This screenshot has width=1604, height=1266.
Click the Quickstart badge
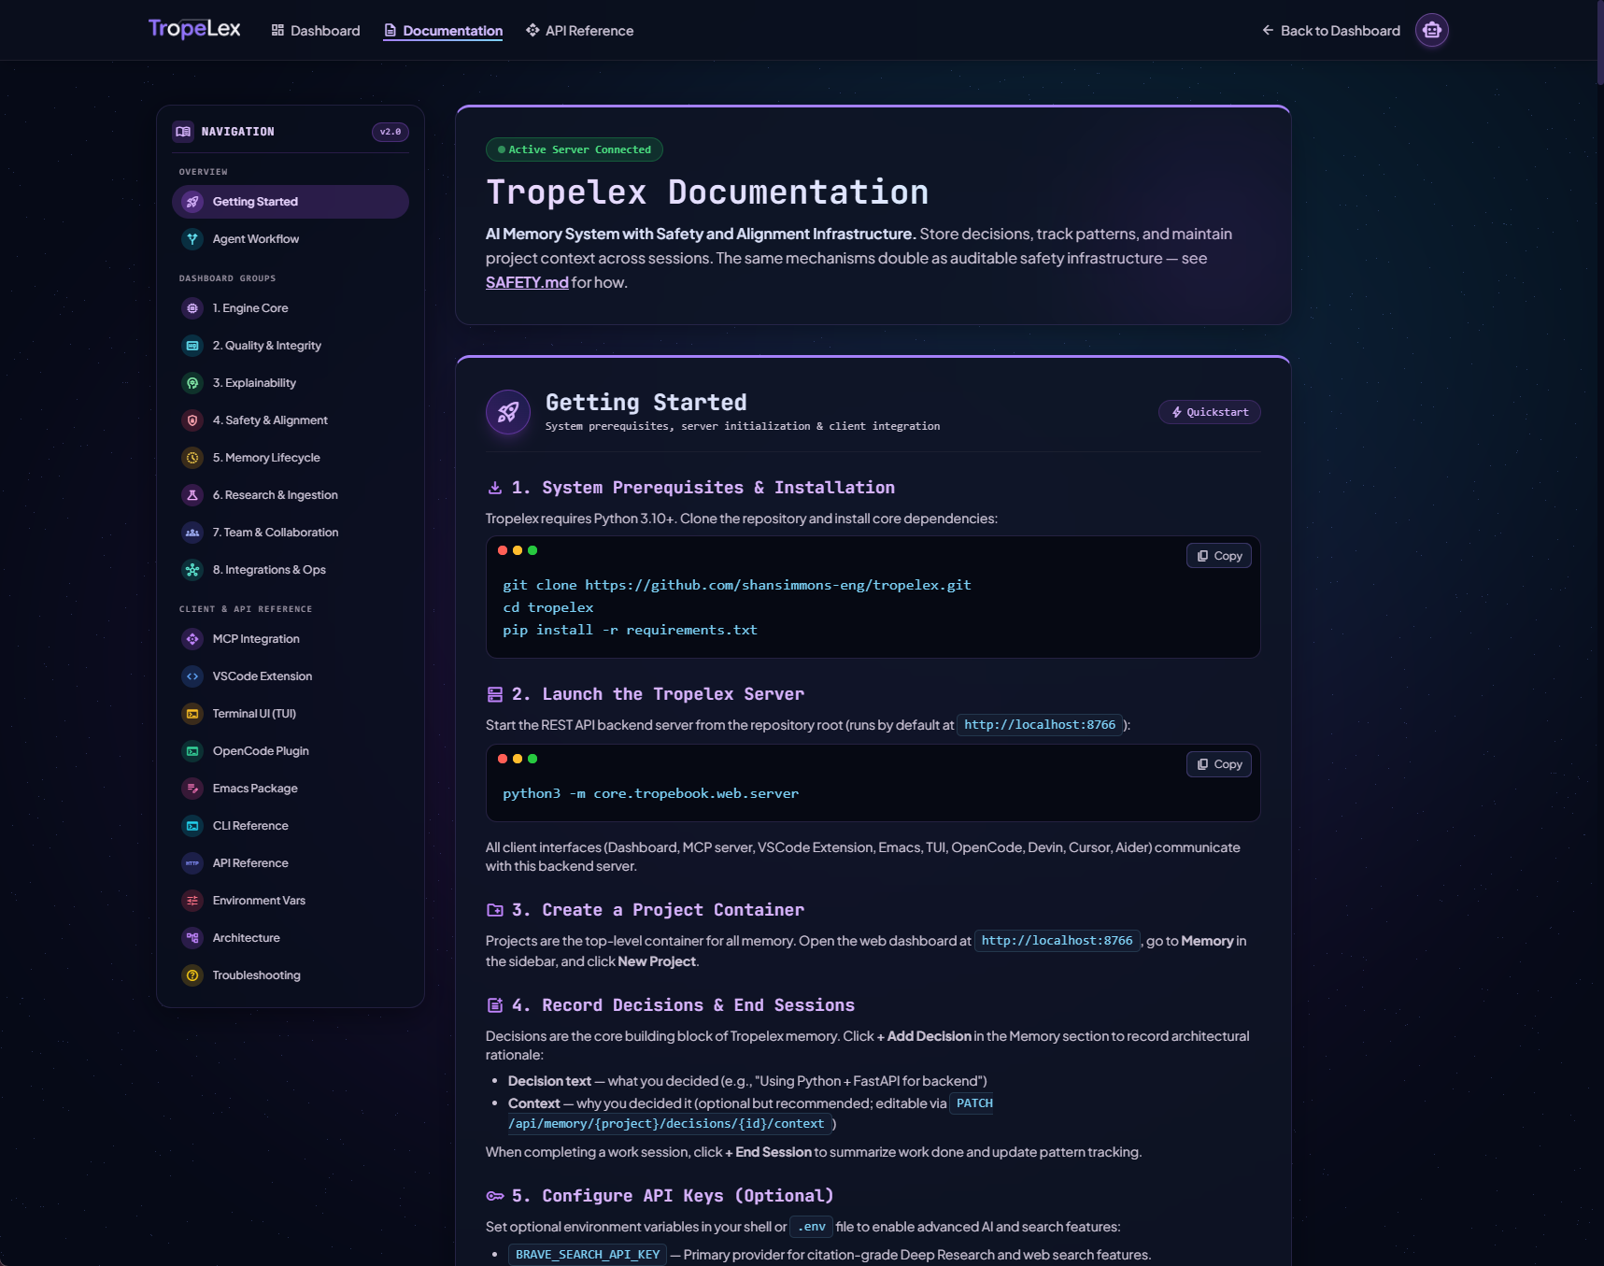(x=1210, y=412)
